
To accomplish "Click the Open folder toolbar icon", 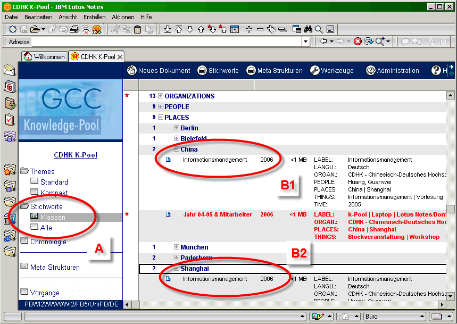I will 35,29.
